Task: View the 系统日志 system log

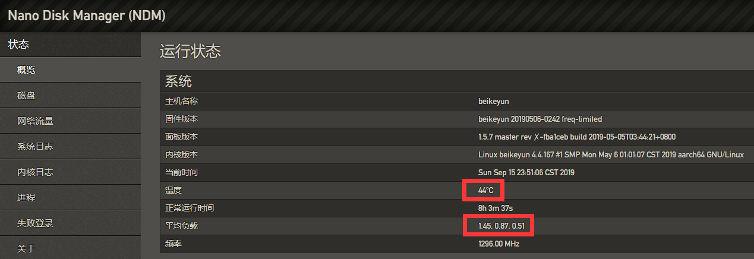Action: [x=35, y=147]
